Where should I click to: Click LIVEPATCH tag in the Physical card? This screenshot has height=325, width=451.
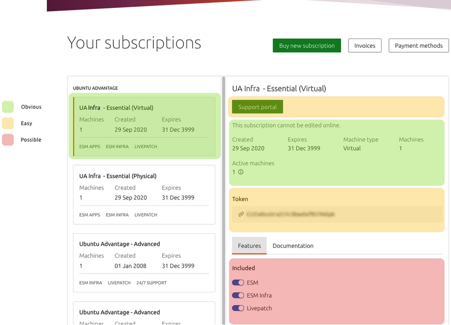click(x=146, y=215)
